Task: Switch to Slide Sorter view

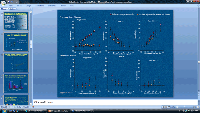Action: (x=166, y=107)
